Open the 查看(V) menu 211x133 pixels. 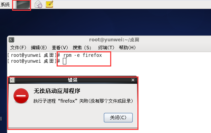60,48
